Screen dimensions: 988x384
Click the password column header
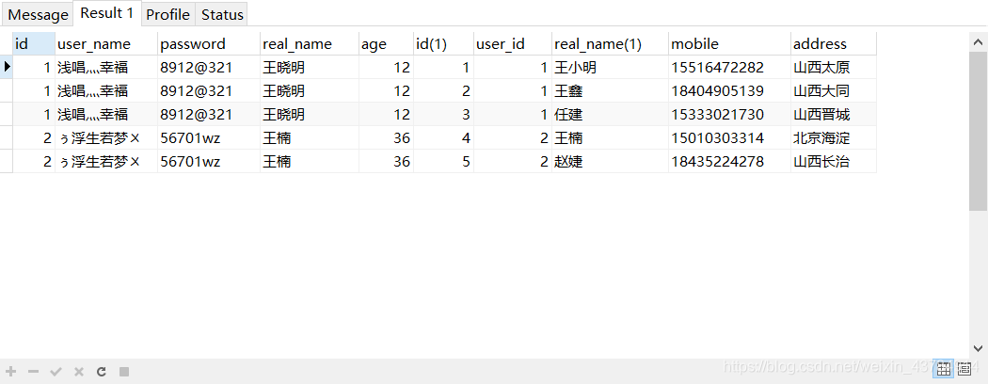[x=209, y=43]
